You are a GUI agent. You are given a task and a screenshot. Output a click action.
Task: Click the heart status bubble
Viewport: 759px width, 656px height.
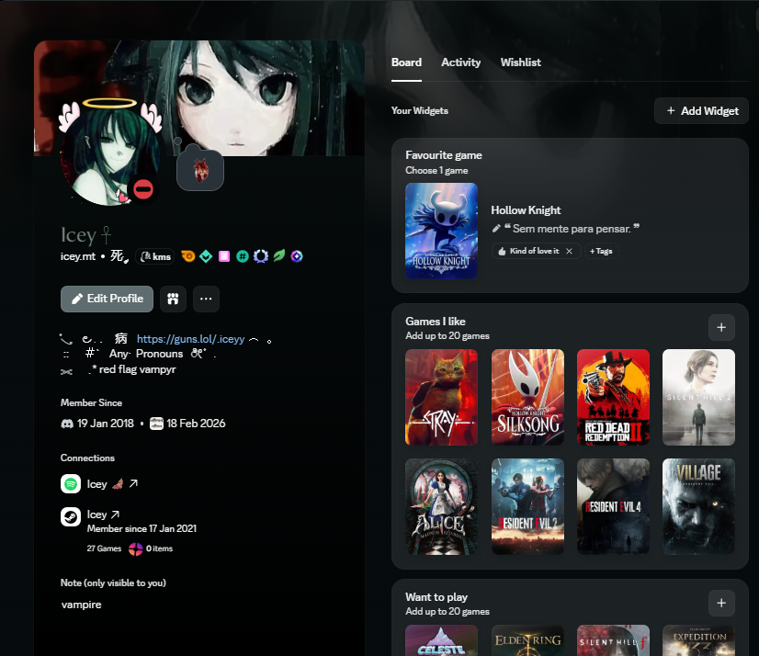pos(200,170)
